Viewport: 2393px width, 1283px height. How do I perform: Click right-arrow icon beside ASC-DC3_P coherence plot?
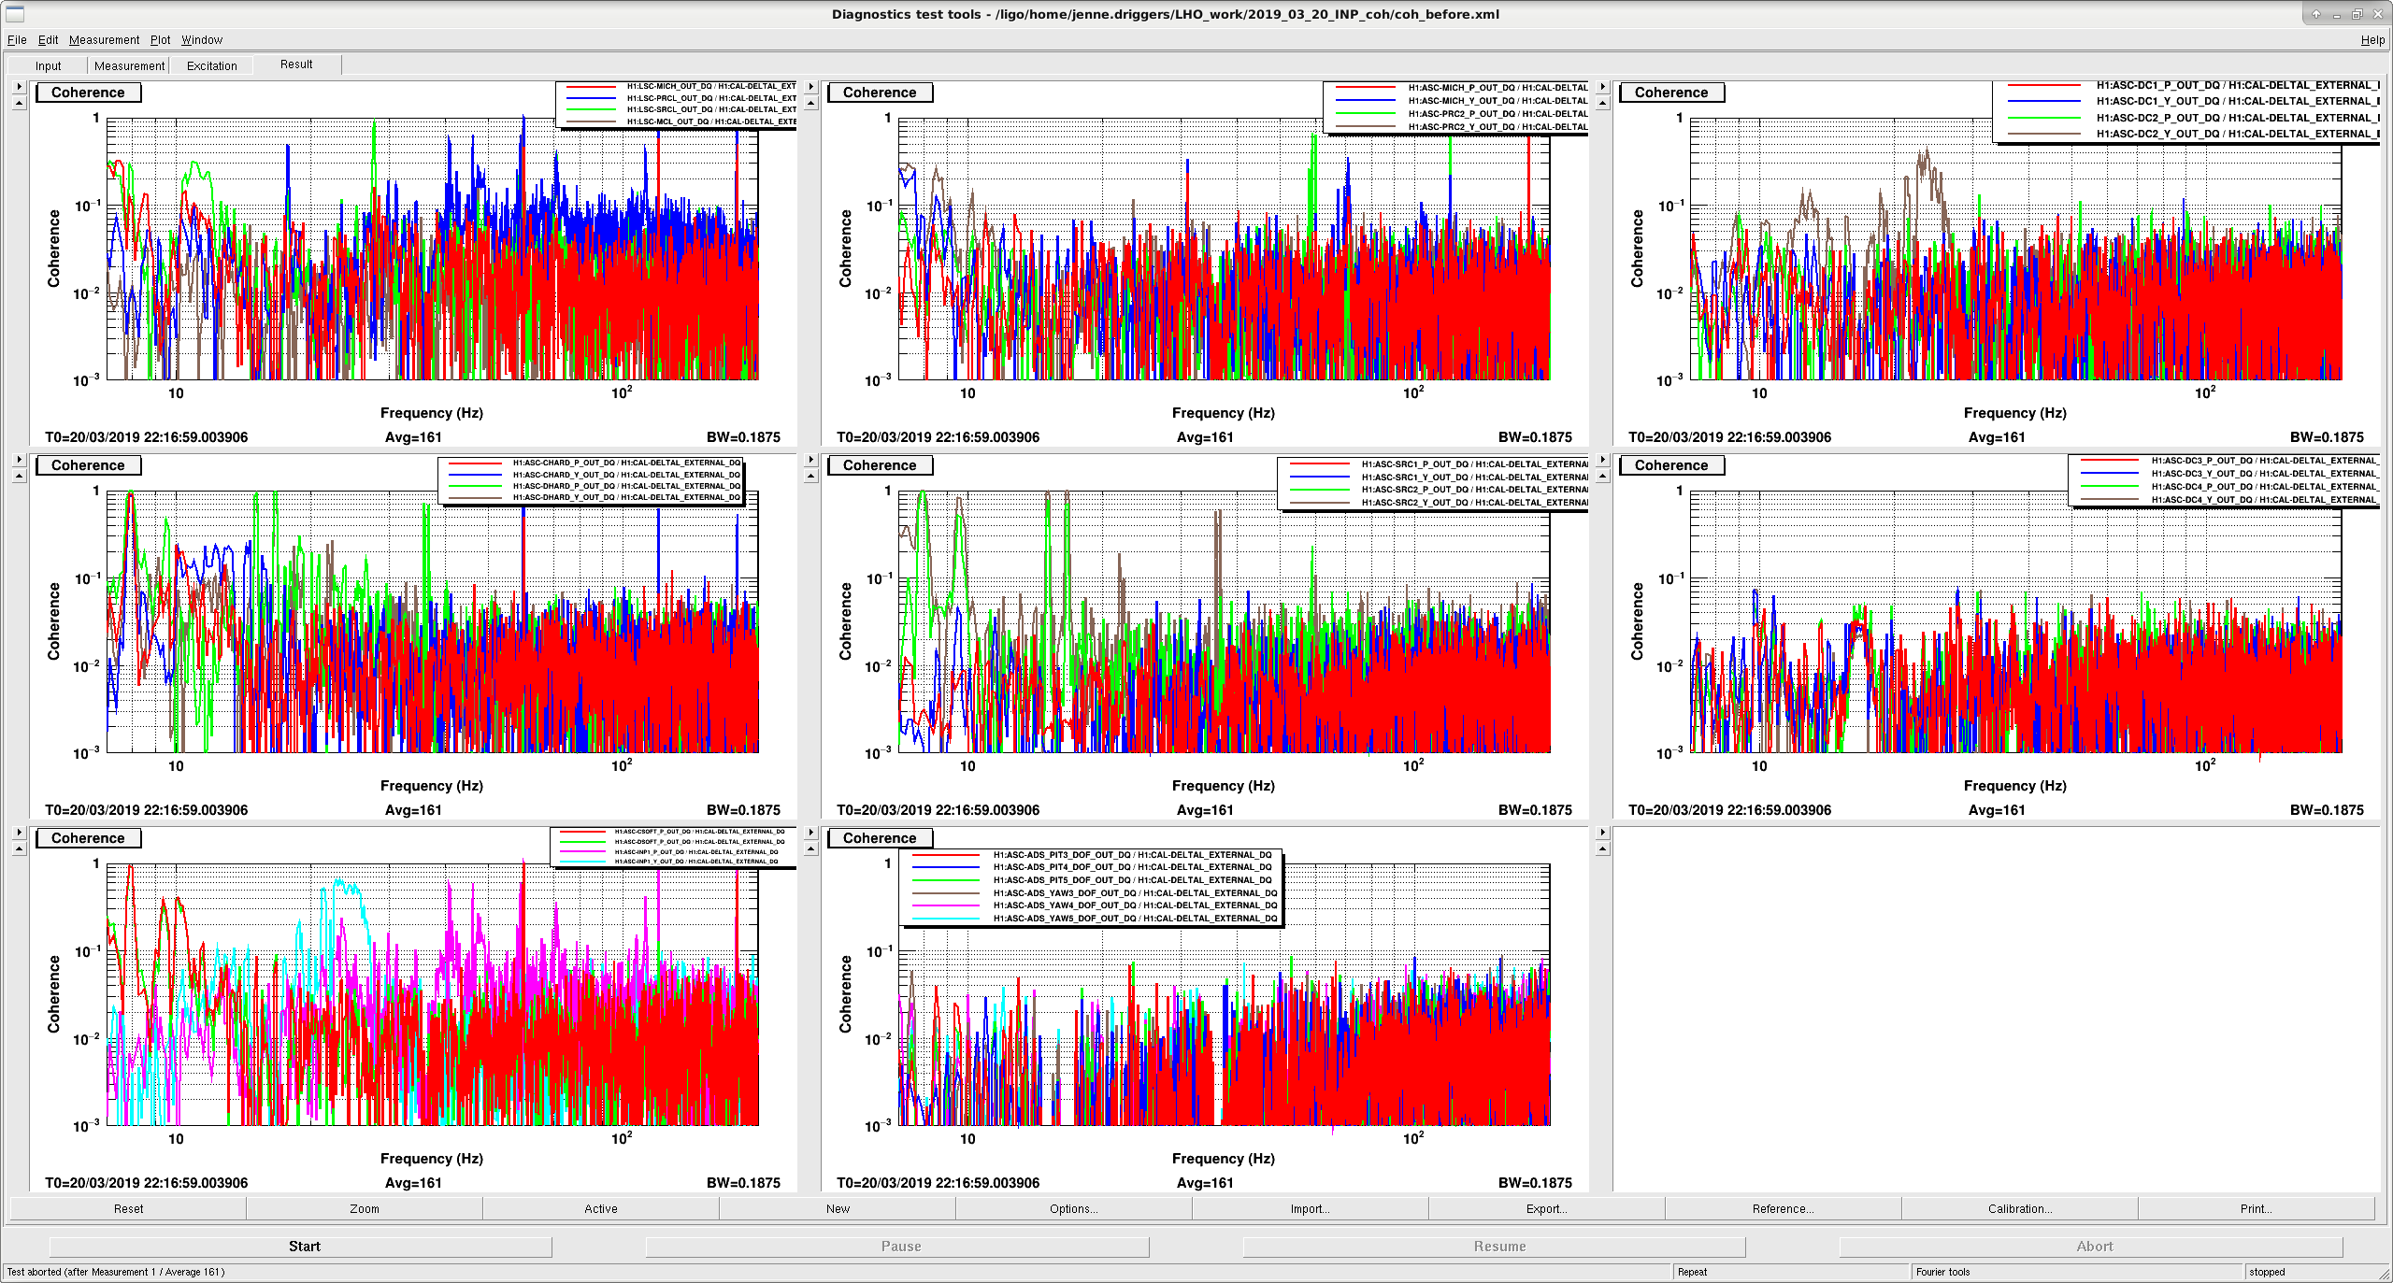pyautogui.click(x=1602, y=460)
